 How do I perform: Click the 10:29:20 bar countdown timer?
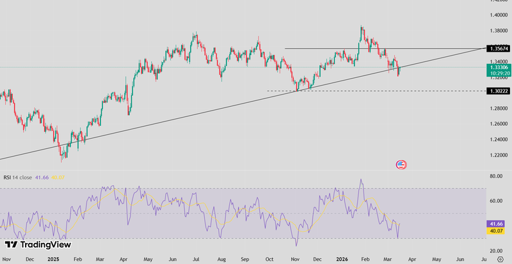pos(497,73)
